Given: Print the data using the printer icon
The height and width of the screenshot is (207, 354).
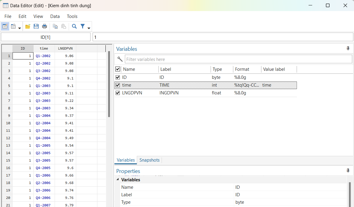Looking at the screenshot, I should point(45,26).
